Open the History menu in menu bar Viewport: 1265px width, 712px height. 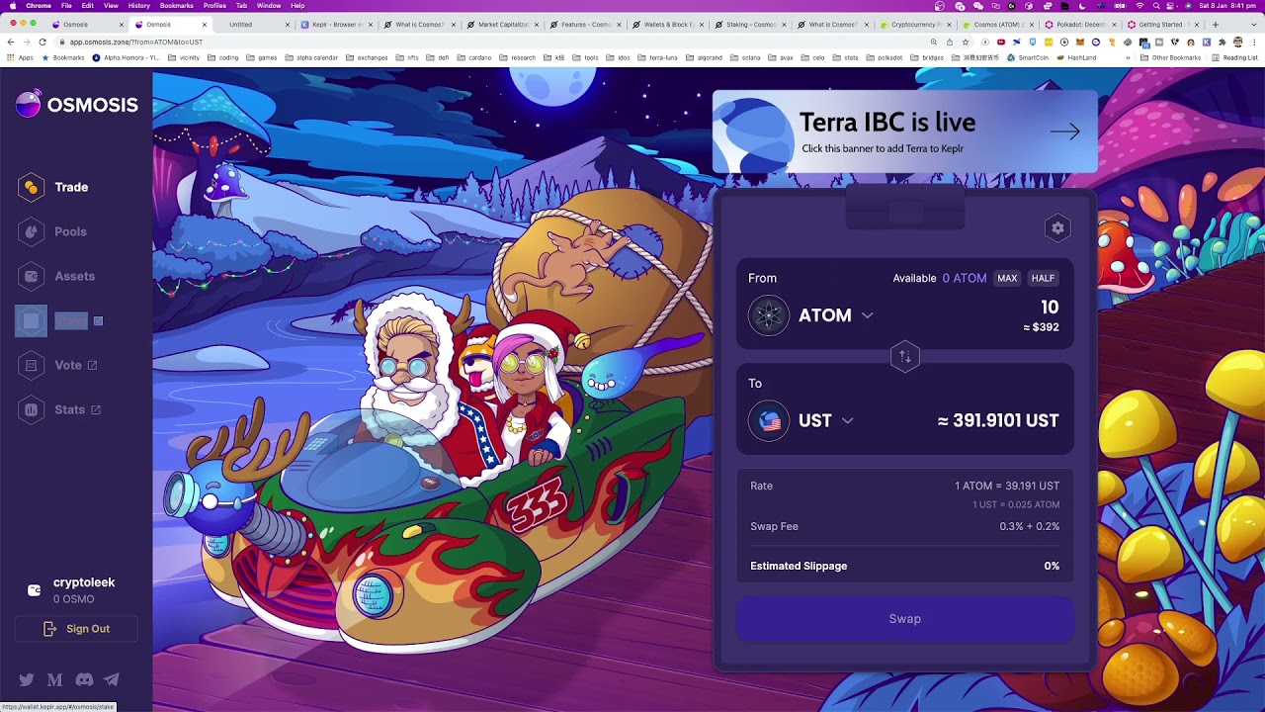[x=138, y=6]
